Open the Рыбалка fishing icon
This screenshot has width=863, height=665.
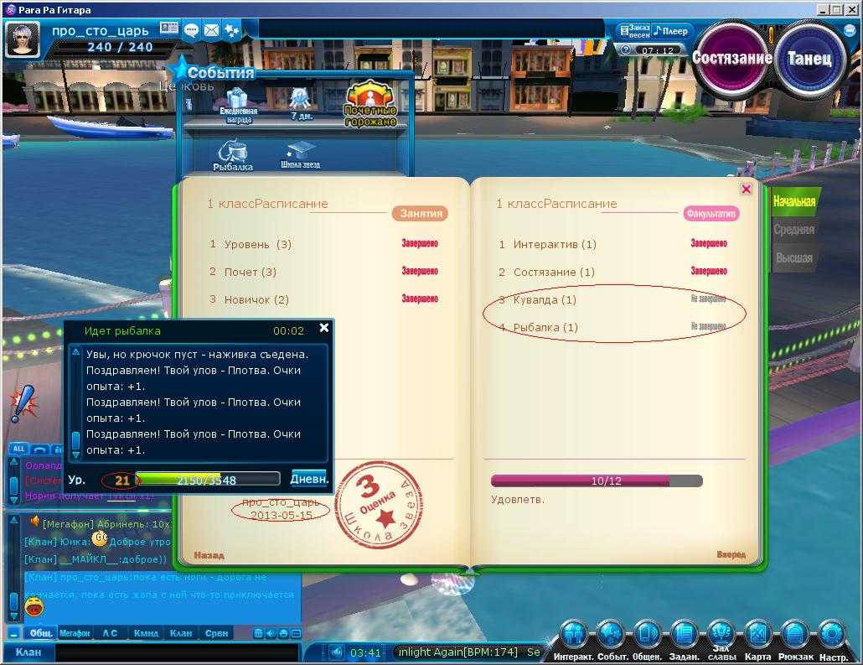(234, 155)
